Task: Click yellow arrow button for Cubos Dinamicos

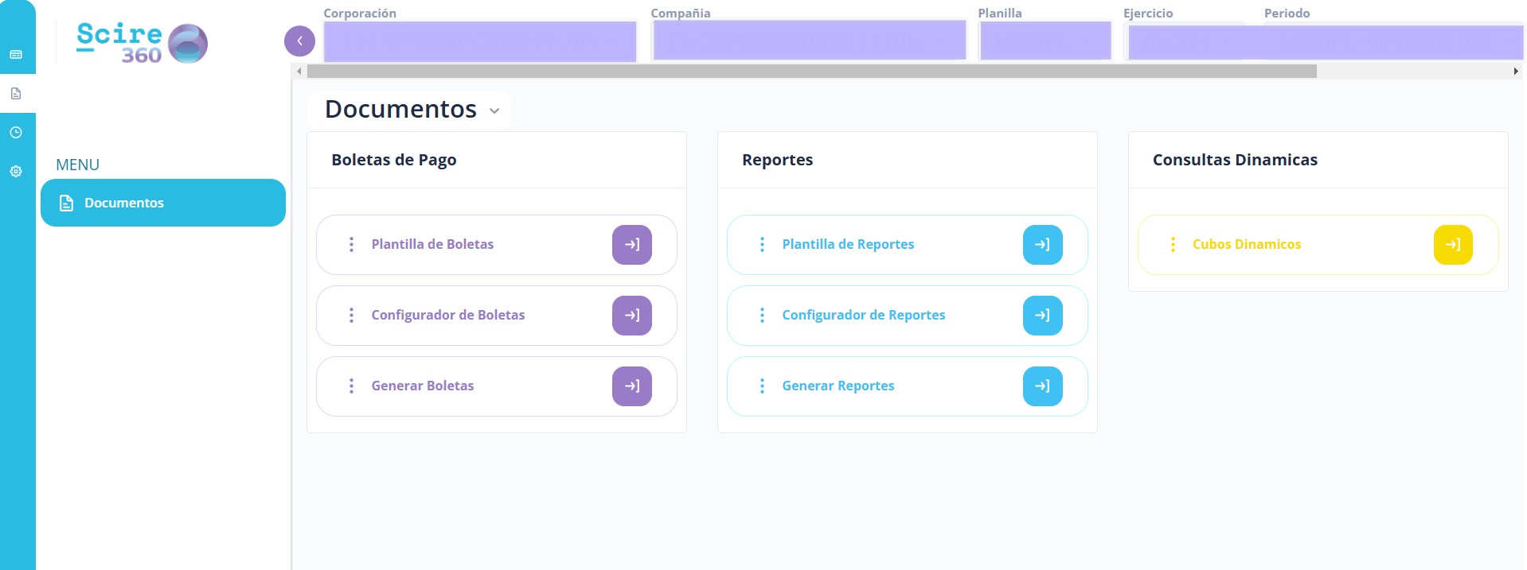Action: [1452, 245]
